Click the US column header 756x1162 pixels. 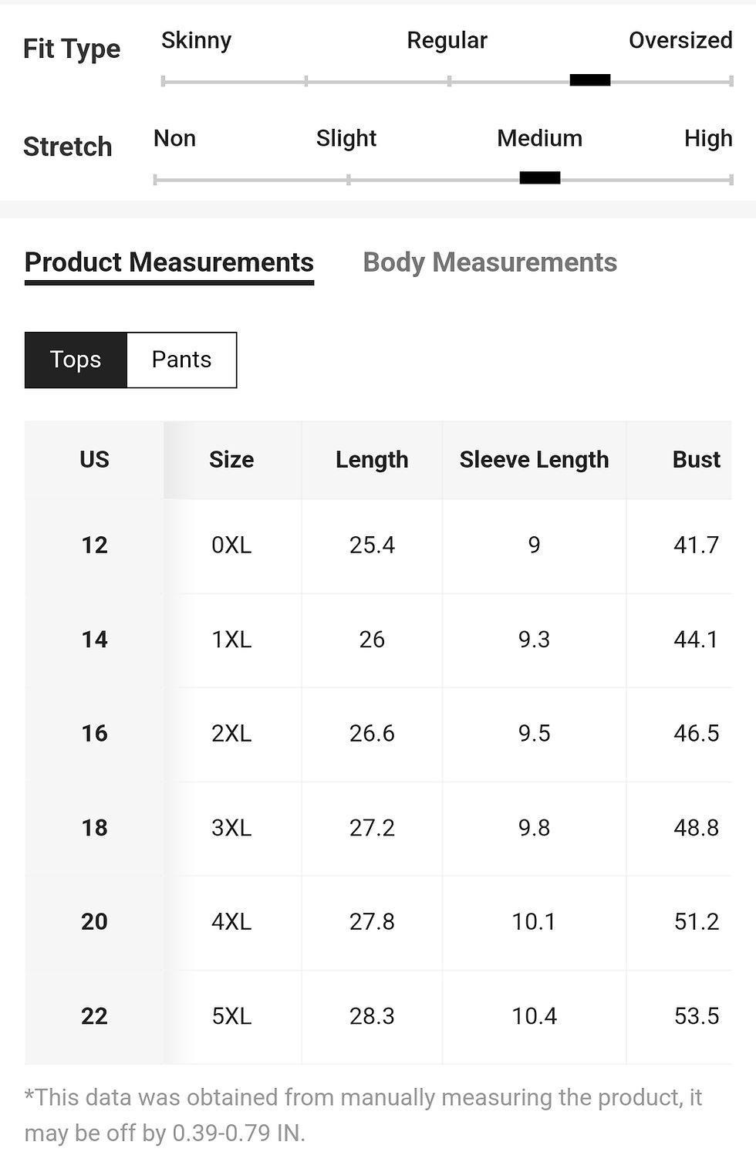click(x=94, y=460)
